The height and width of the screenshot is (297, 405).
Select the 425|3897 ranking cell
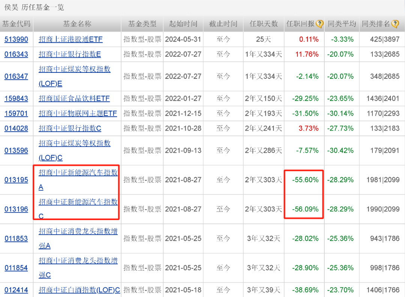point(385,39)
